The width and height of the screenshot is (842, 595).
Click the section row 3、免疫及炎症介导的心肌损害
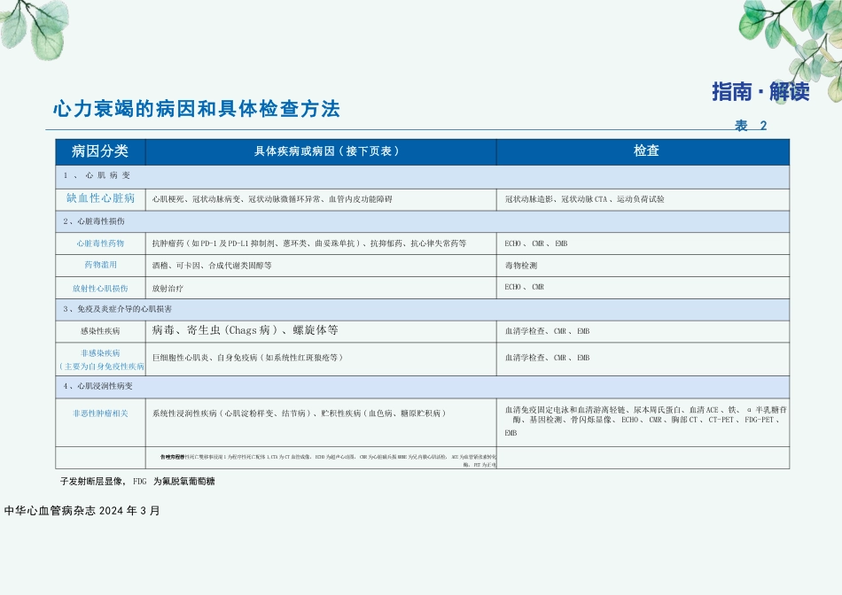pos(422,310)
